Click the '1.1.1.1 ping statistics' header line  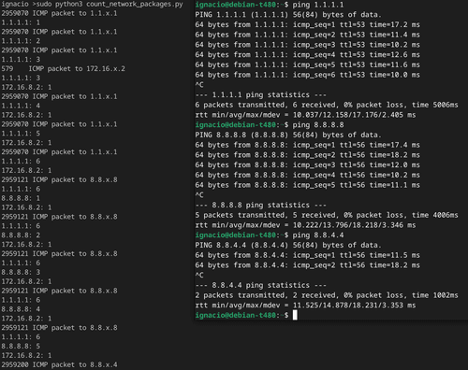click(260, 94)
